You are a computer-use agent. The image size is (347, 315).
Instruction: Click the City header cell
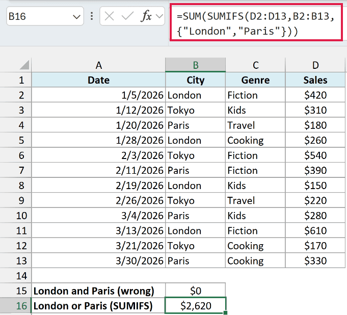click(x=195, y=80)
